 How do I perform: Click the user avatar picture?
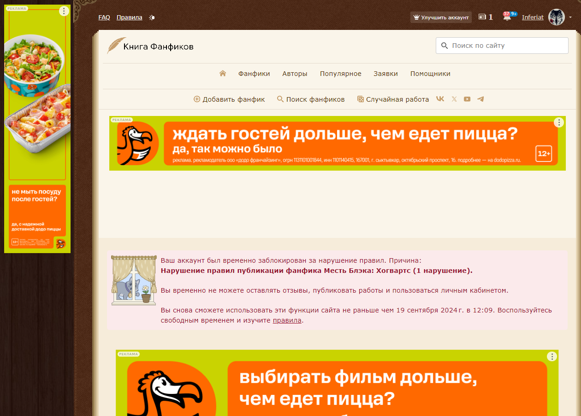pos(557,17)
